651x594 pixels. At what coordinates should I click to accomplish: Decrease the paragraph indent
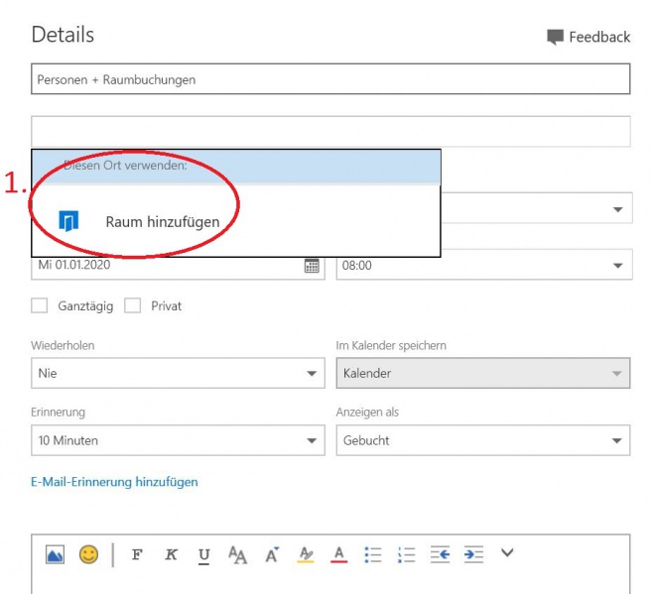(440, 554)
